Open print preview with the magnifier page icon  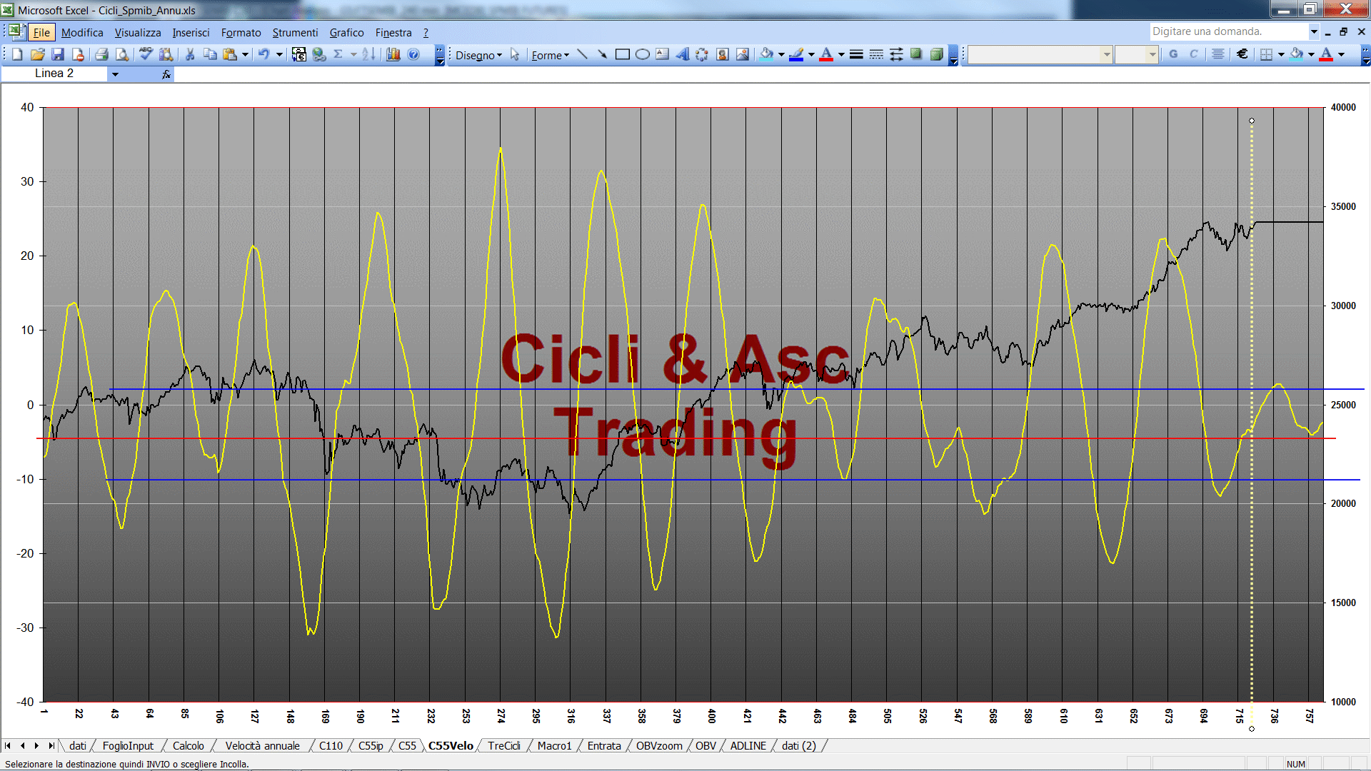[x=122, y=54]
